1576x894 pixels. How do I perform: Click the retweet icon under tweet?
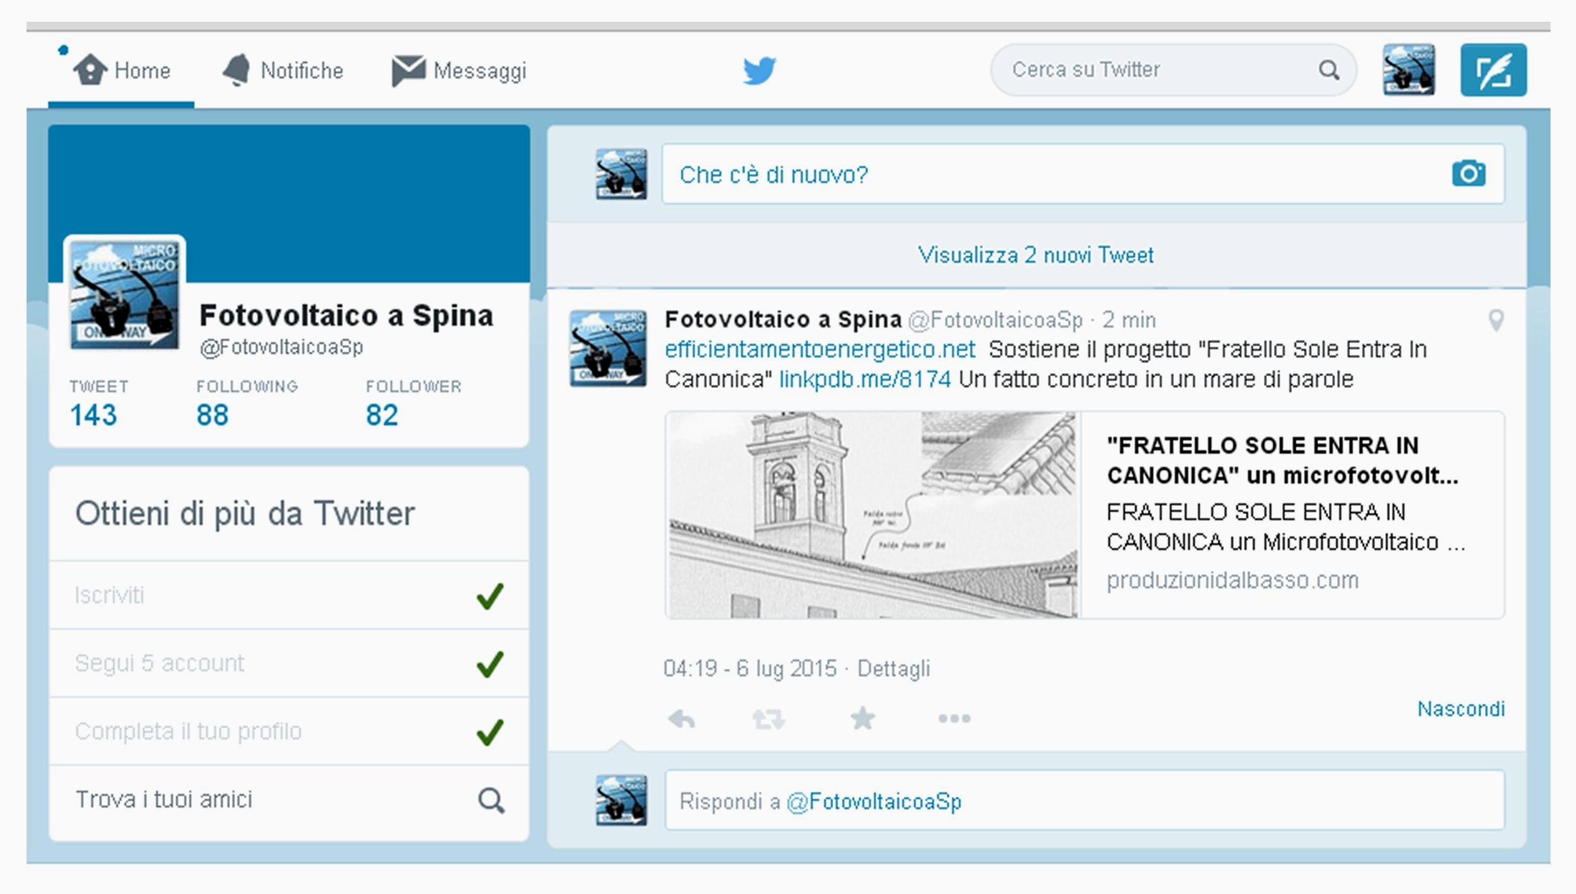[769, 719]
